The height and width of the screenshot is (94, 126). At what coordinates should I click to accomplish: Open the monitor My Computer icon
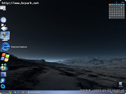pos(5,36)
